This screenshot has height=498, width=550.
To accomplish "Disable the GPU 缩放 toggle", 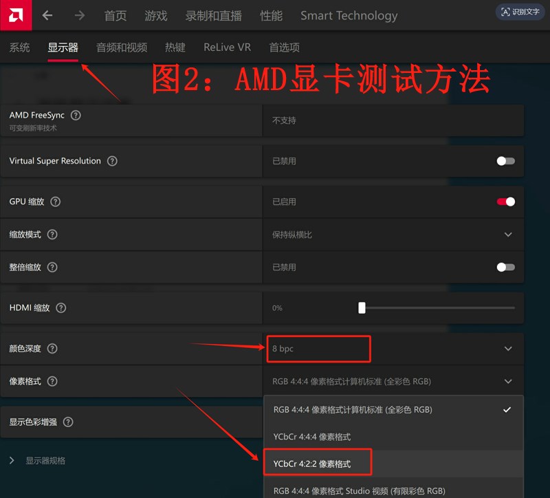I will (x=505, y=202).
